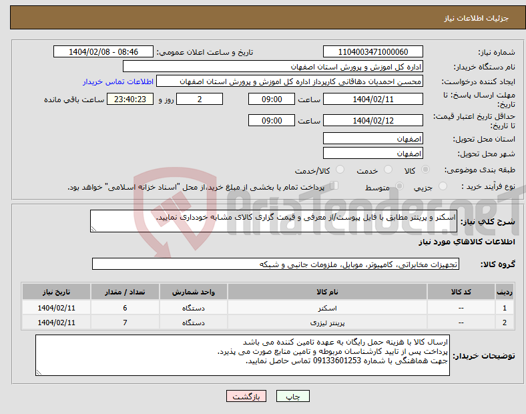Click the request creator name field
The image size is (526, 414).
[290, 81]
